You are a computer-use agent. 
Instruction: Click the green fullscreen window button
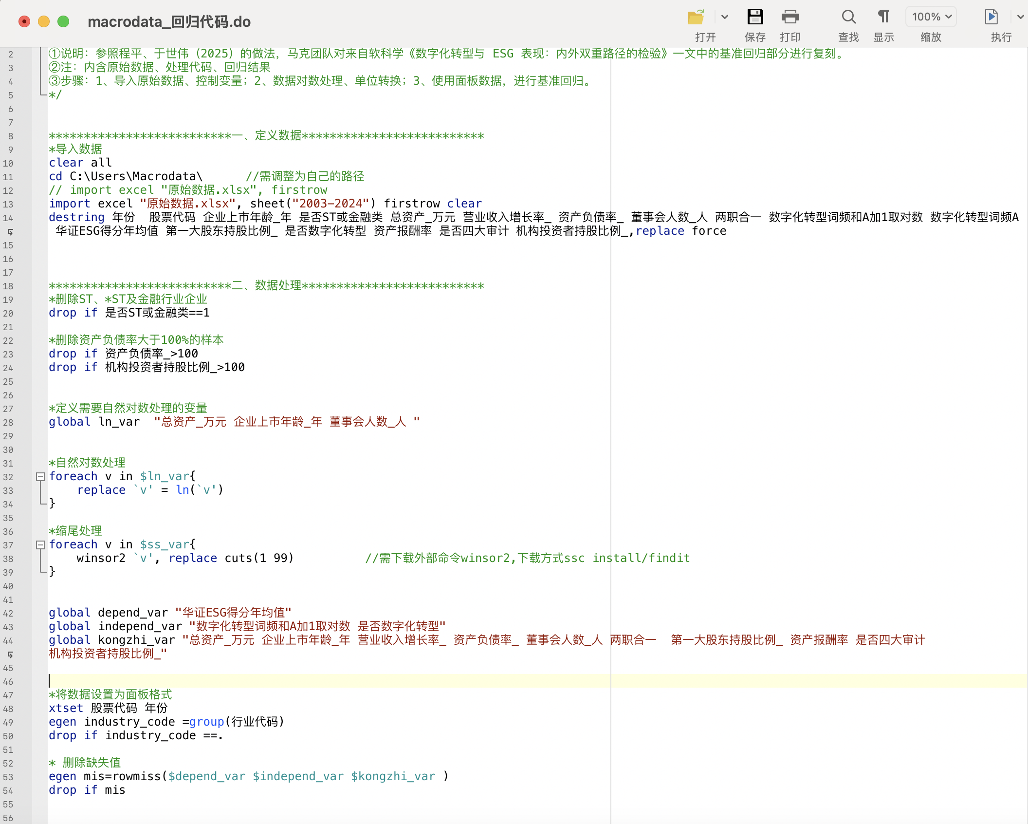click(63, 21)
